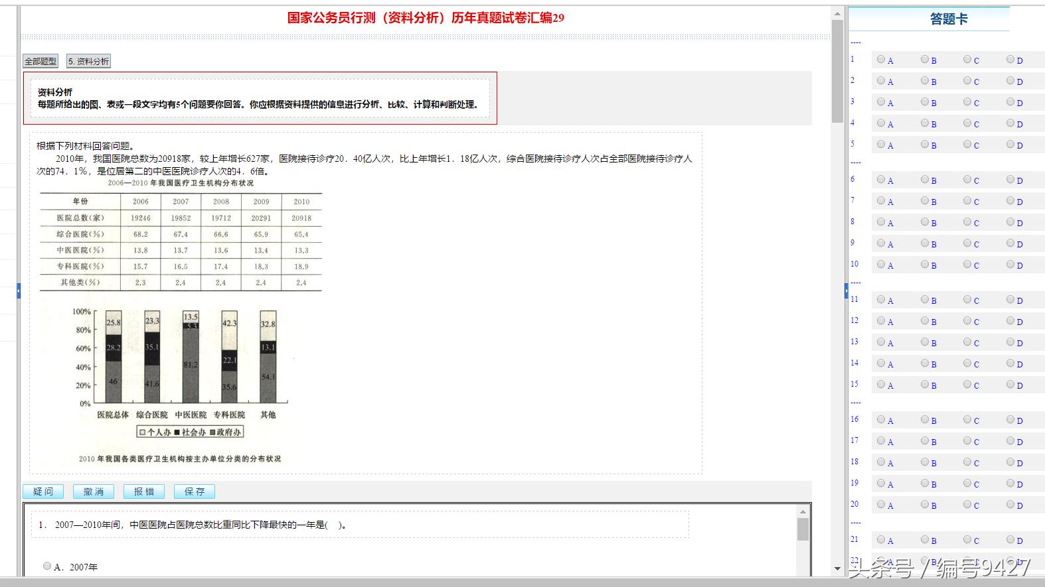
Task: Save the answer with 保存 button
Action: click(195, 491)
